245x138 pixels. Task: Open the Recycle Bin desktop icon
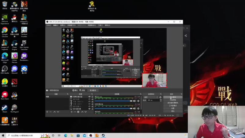point(5,5)
